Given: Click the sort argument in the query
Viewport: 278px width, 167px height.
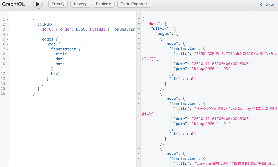Looking at the screenshot, I should coord(46,29).
